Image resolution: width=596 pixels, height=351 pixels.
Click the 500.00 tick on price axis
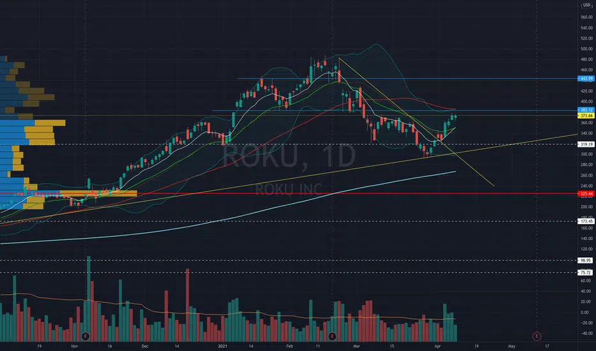click(586, 49)
